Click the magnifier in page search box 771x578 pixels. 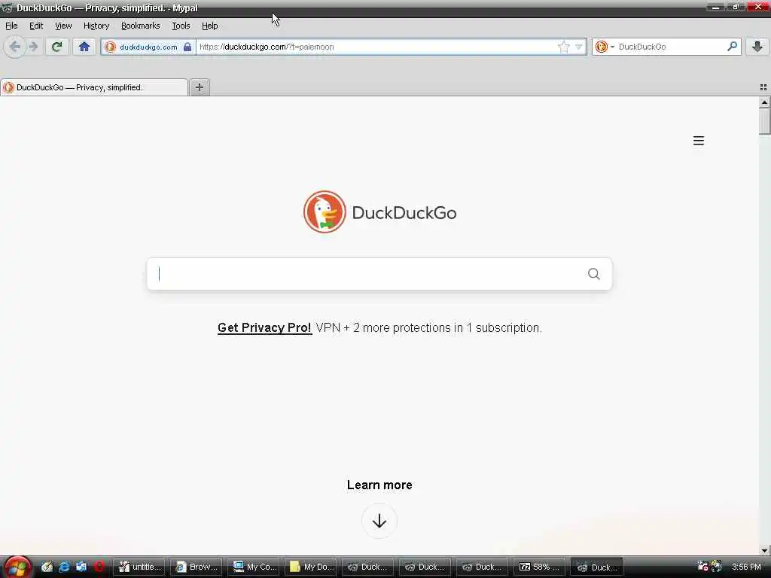click(x=593, y=274)
